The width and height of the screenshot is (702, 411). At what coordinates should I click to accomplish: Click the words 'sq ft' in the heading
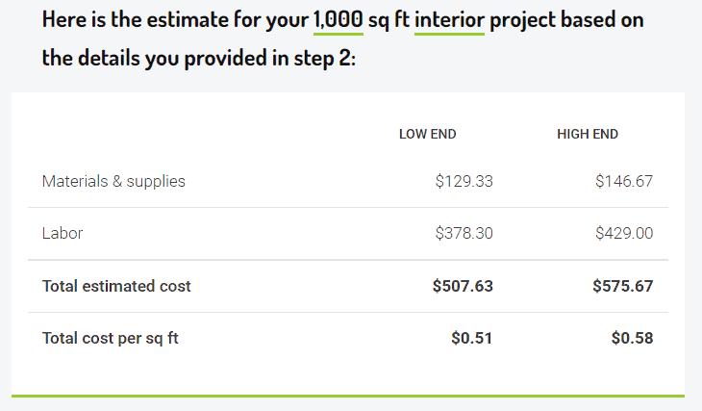click(389, 20)
